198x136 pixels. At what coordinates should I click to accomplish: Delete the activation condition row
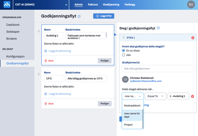click(192, 96)
